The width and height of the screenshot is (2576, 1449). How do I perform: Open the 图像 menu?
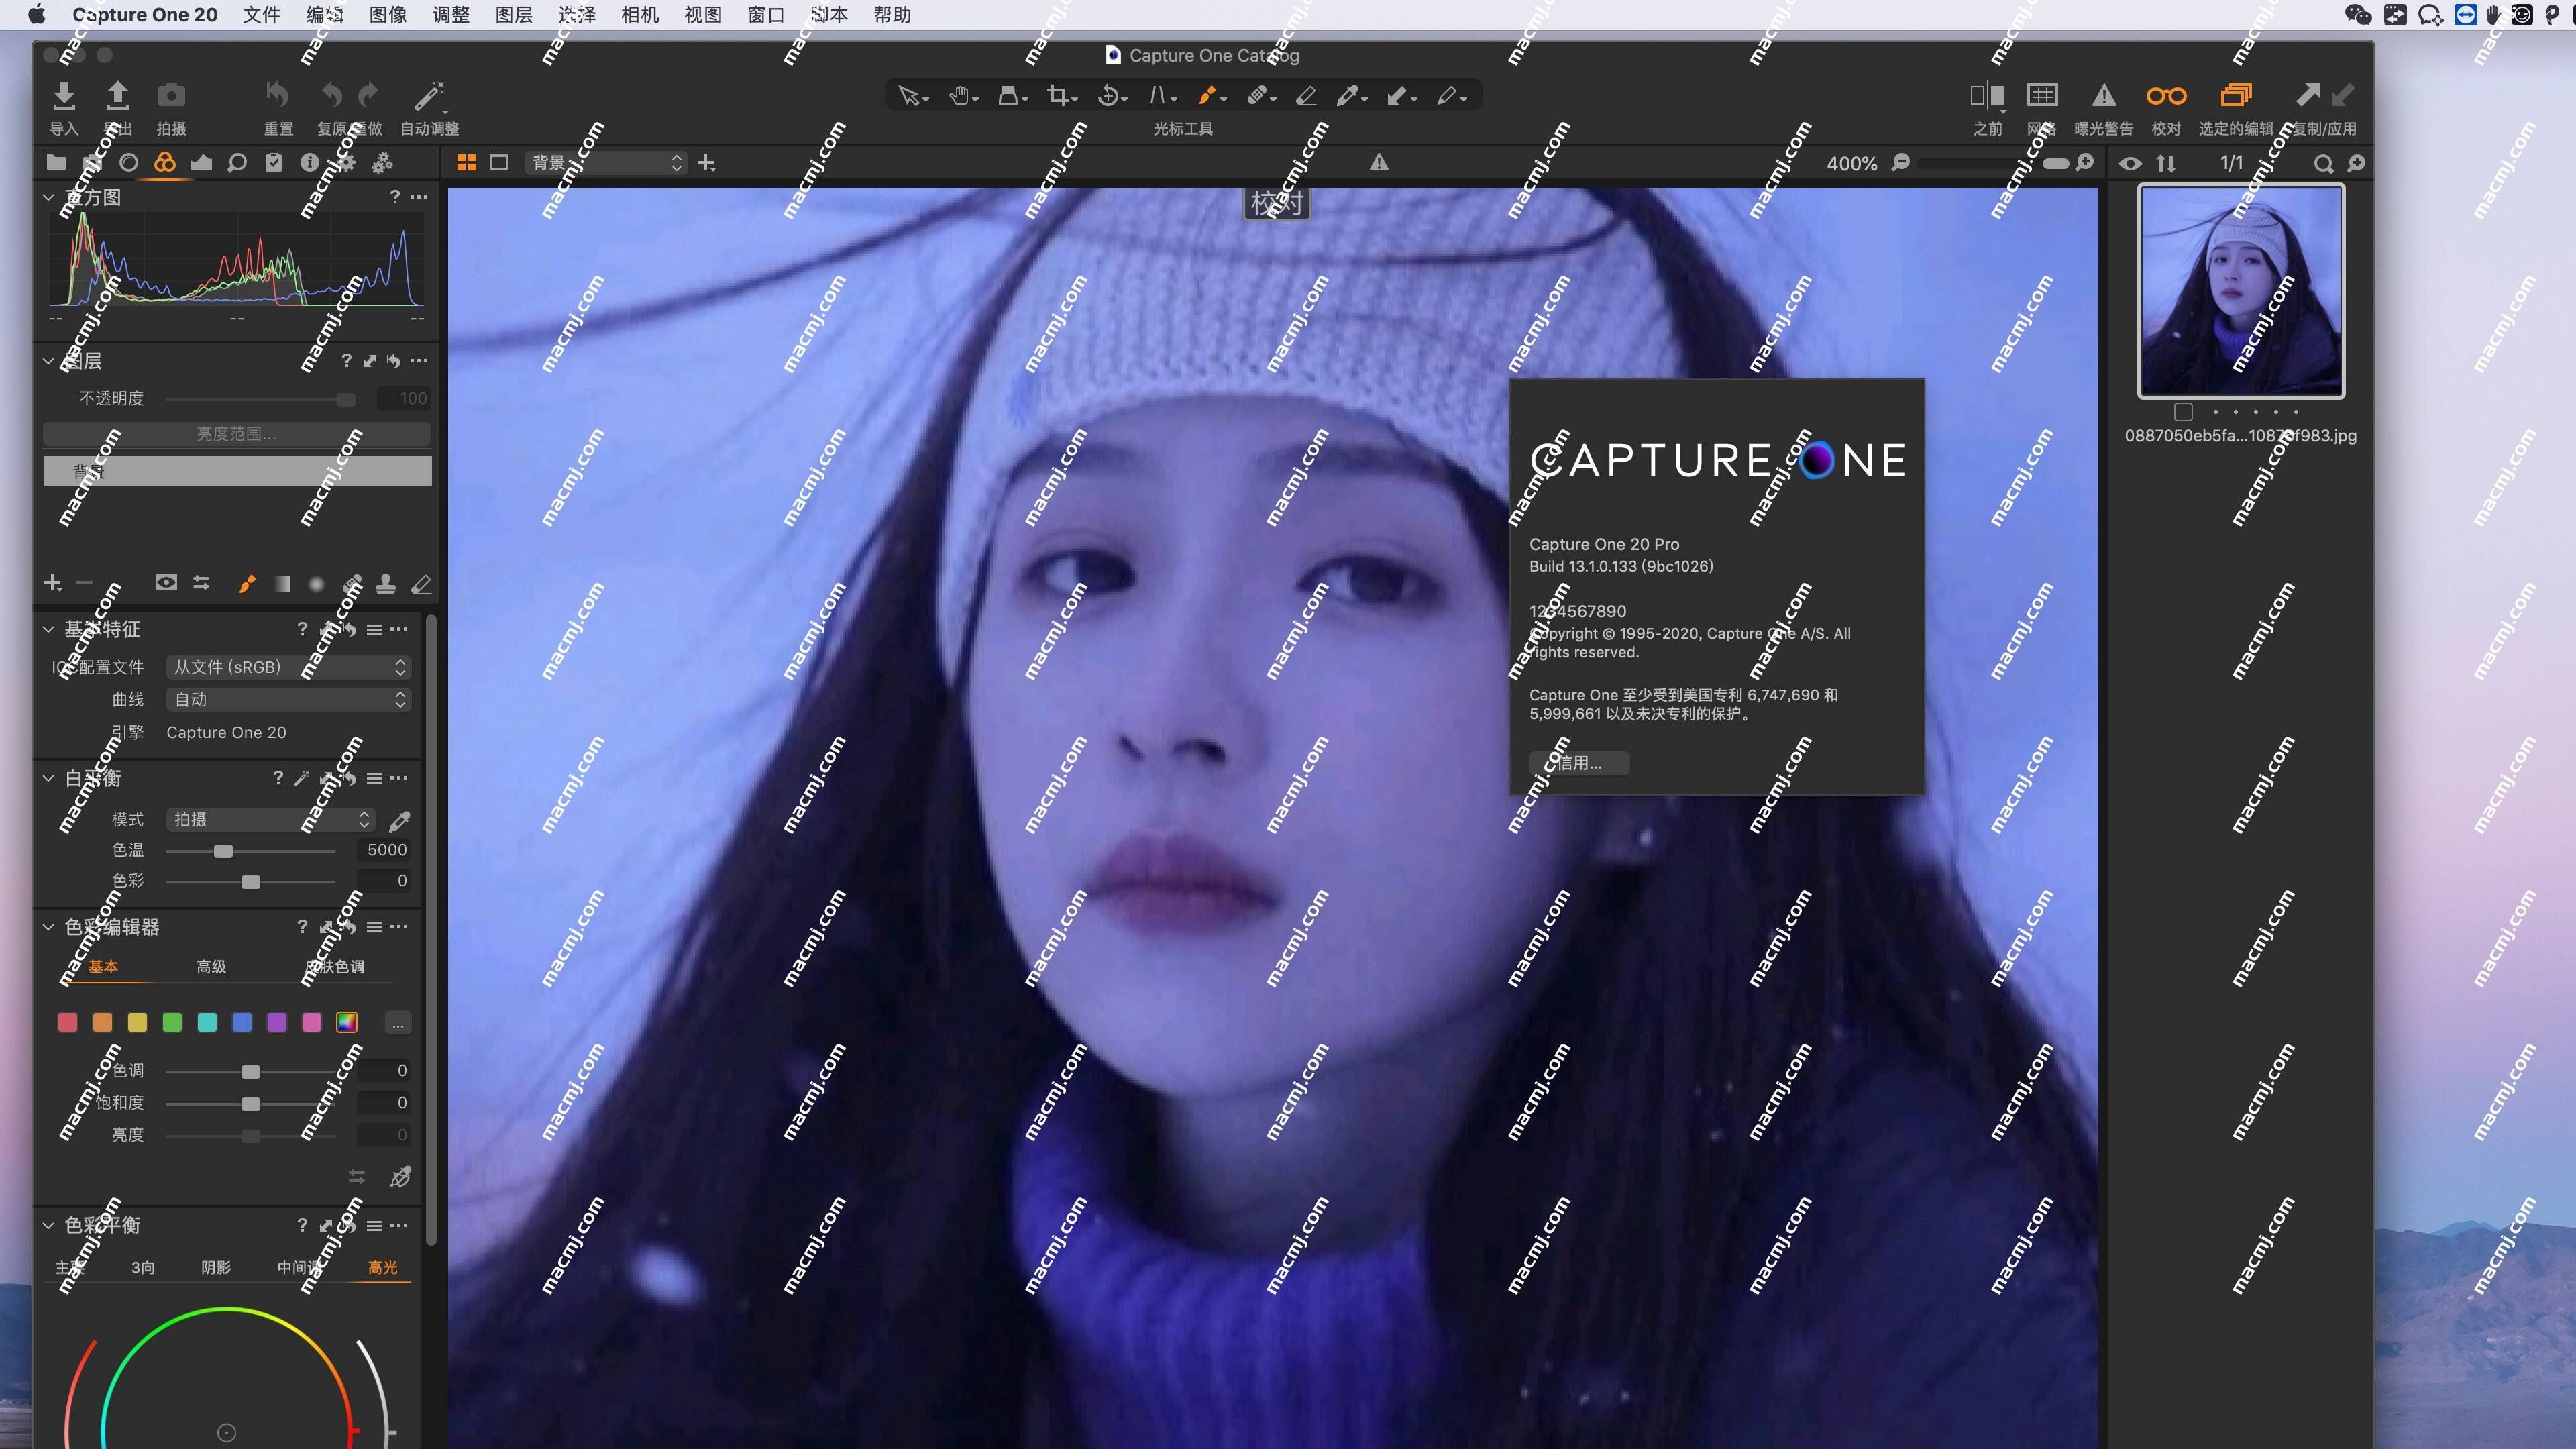pyautogui.click(x=387, y=15)
